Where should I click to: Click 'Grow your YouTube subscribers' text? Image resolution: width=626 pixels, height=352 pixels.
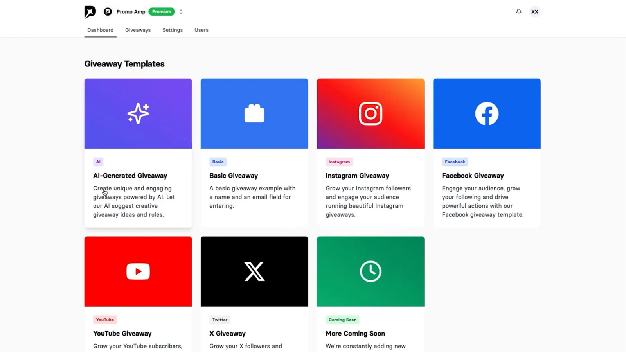tap(138, 346)
